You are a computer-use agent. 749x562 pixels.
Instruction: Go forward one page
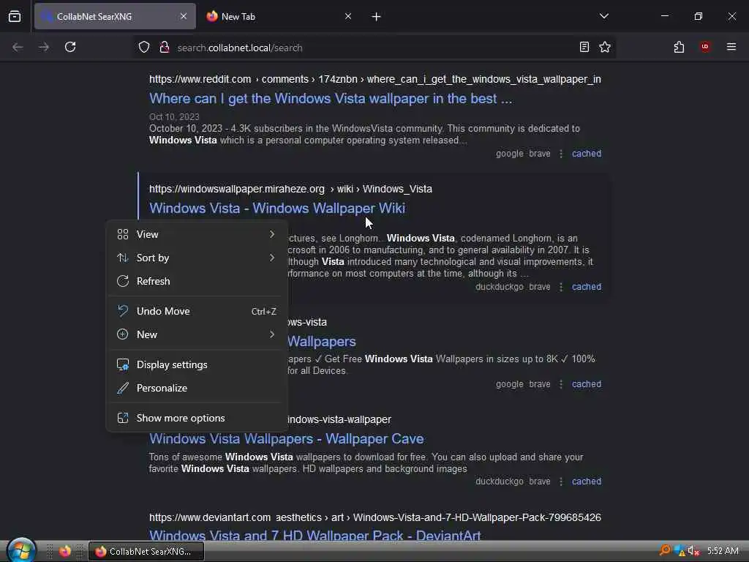[x=44, y=47]
